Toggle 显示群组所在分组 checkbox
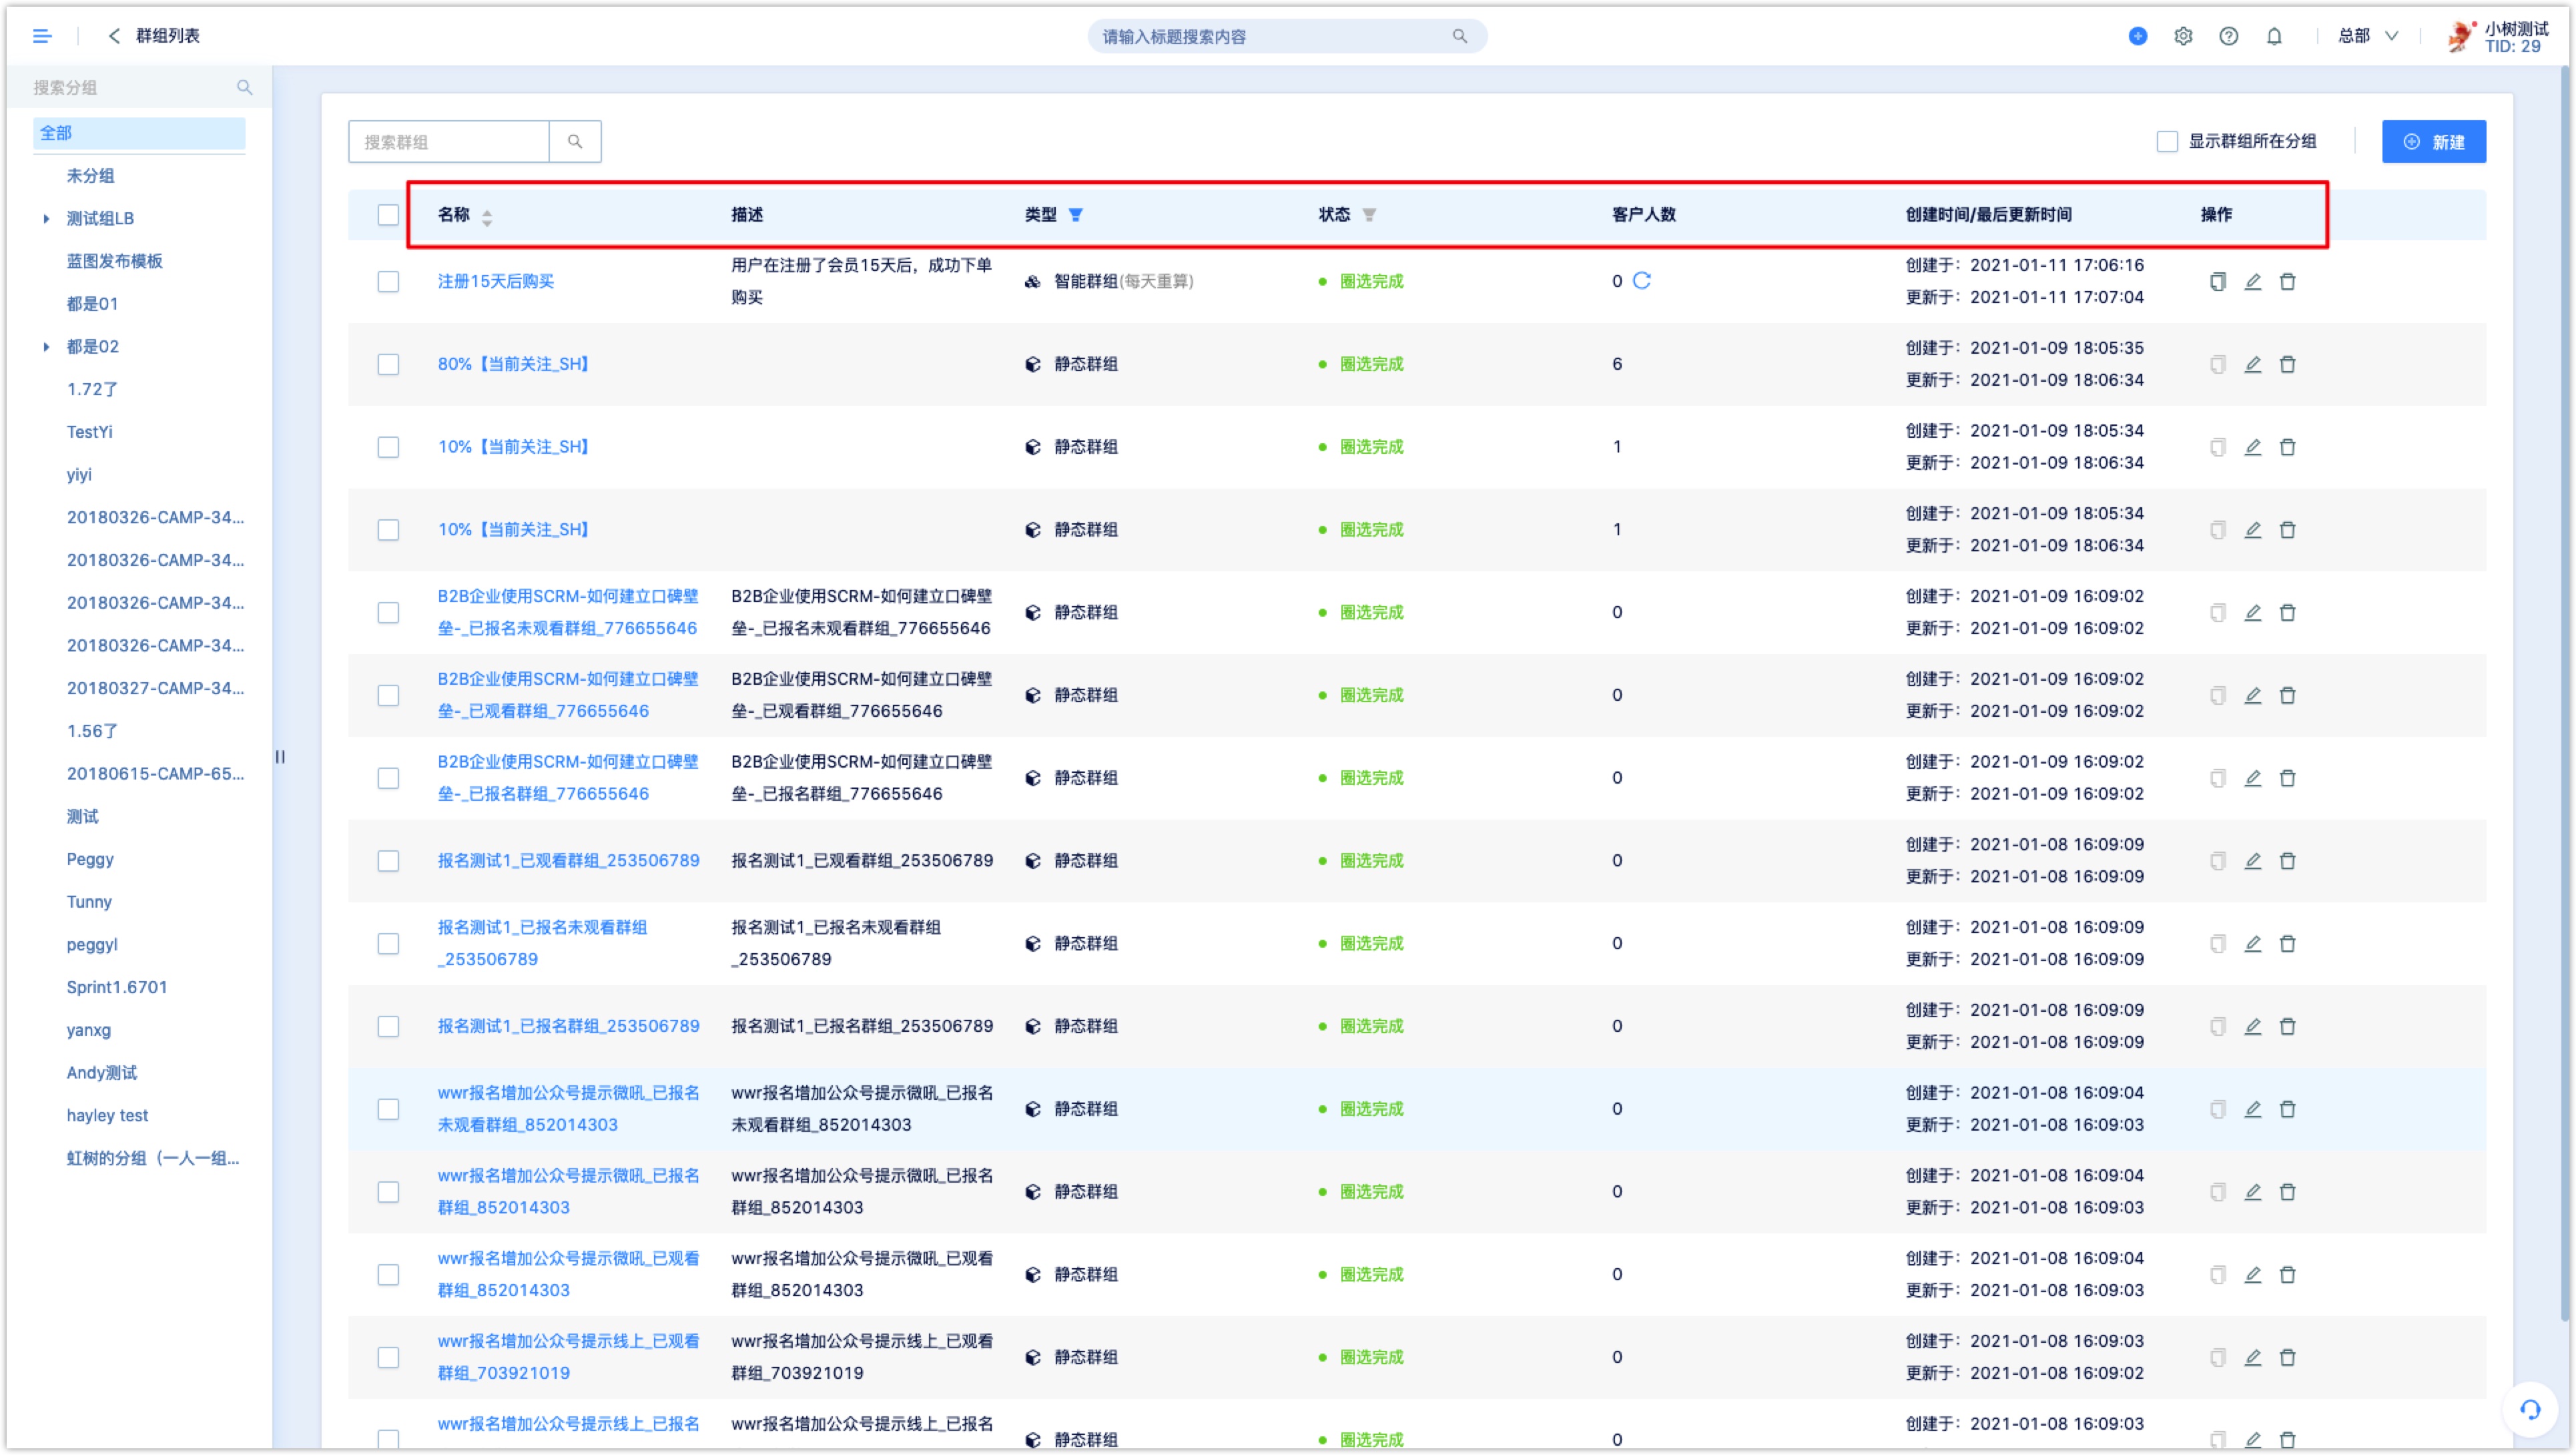This screenshot has width=2576, height=1455. (x=2166, y=142)
